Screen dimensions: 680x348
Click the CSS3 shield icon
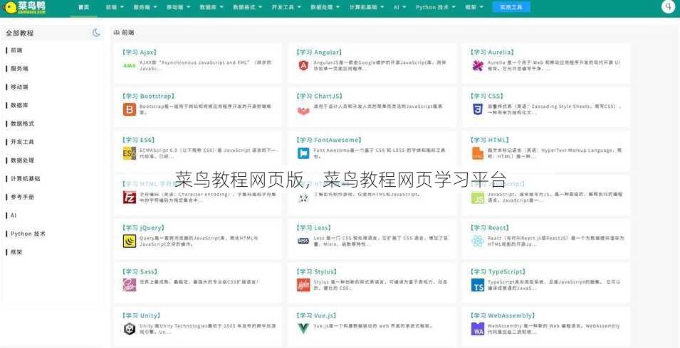click(478, 109)
